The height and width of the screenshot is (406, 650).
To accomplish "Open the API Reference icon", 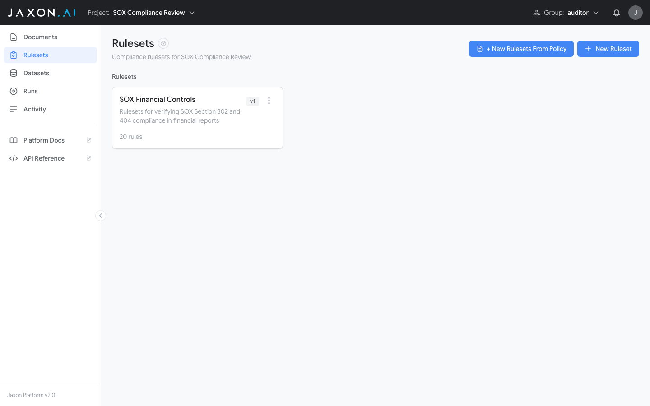I will pyautogui.click(x=14, y=158).
